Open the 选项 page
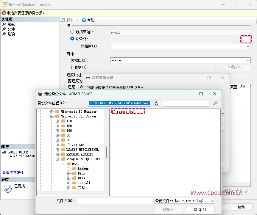Viewport: 257px width, 215px height. 11,34
